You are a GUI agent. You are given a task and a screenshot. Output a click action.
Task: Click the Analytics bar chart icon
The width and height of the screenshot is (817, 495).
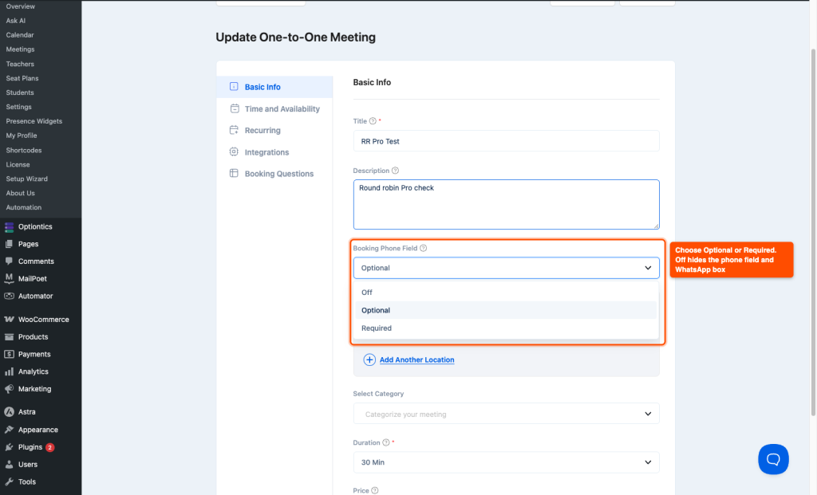(x=9, y=371)
